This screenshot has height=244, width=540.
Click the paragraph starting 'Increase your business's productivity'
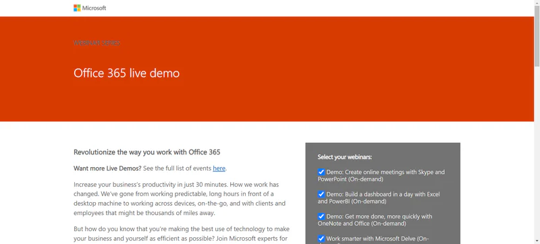coord(180,199)
